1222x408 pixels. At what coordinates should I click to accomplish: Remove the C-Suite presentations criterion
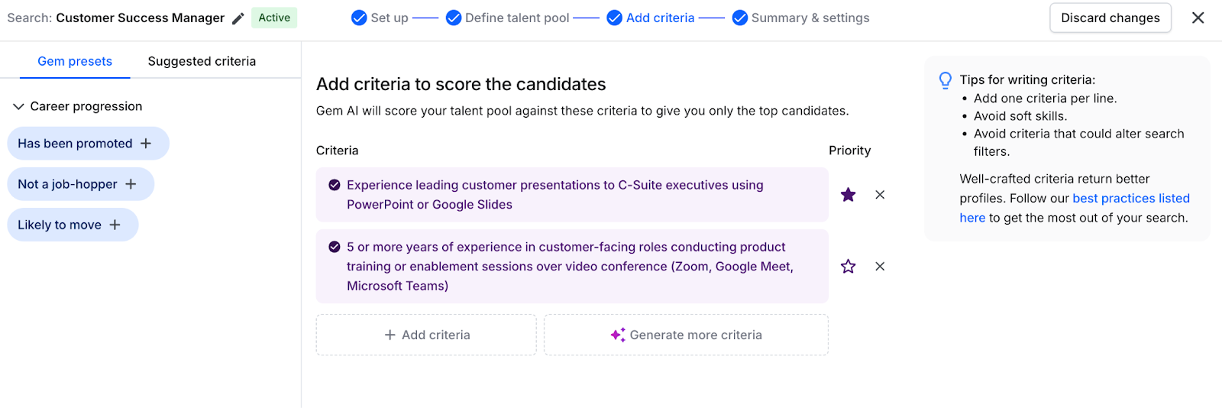click(x=880, y=195)
